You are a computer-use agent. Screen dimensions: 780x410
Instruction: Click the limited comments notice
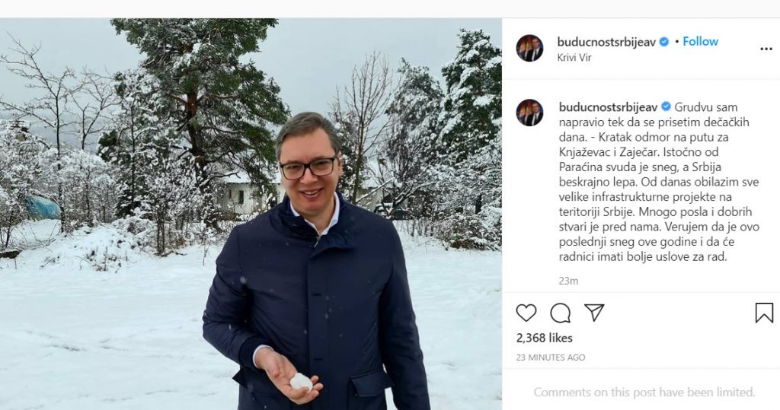[x=644, y=392]
